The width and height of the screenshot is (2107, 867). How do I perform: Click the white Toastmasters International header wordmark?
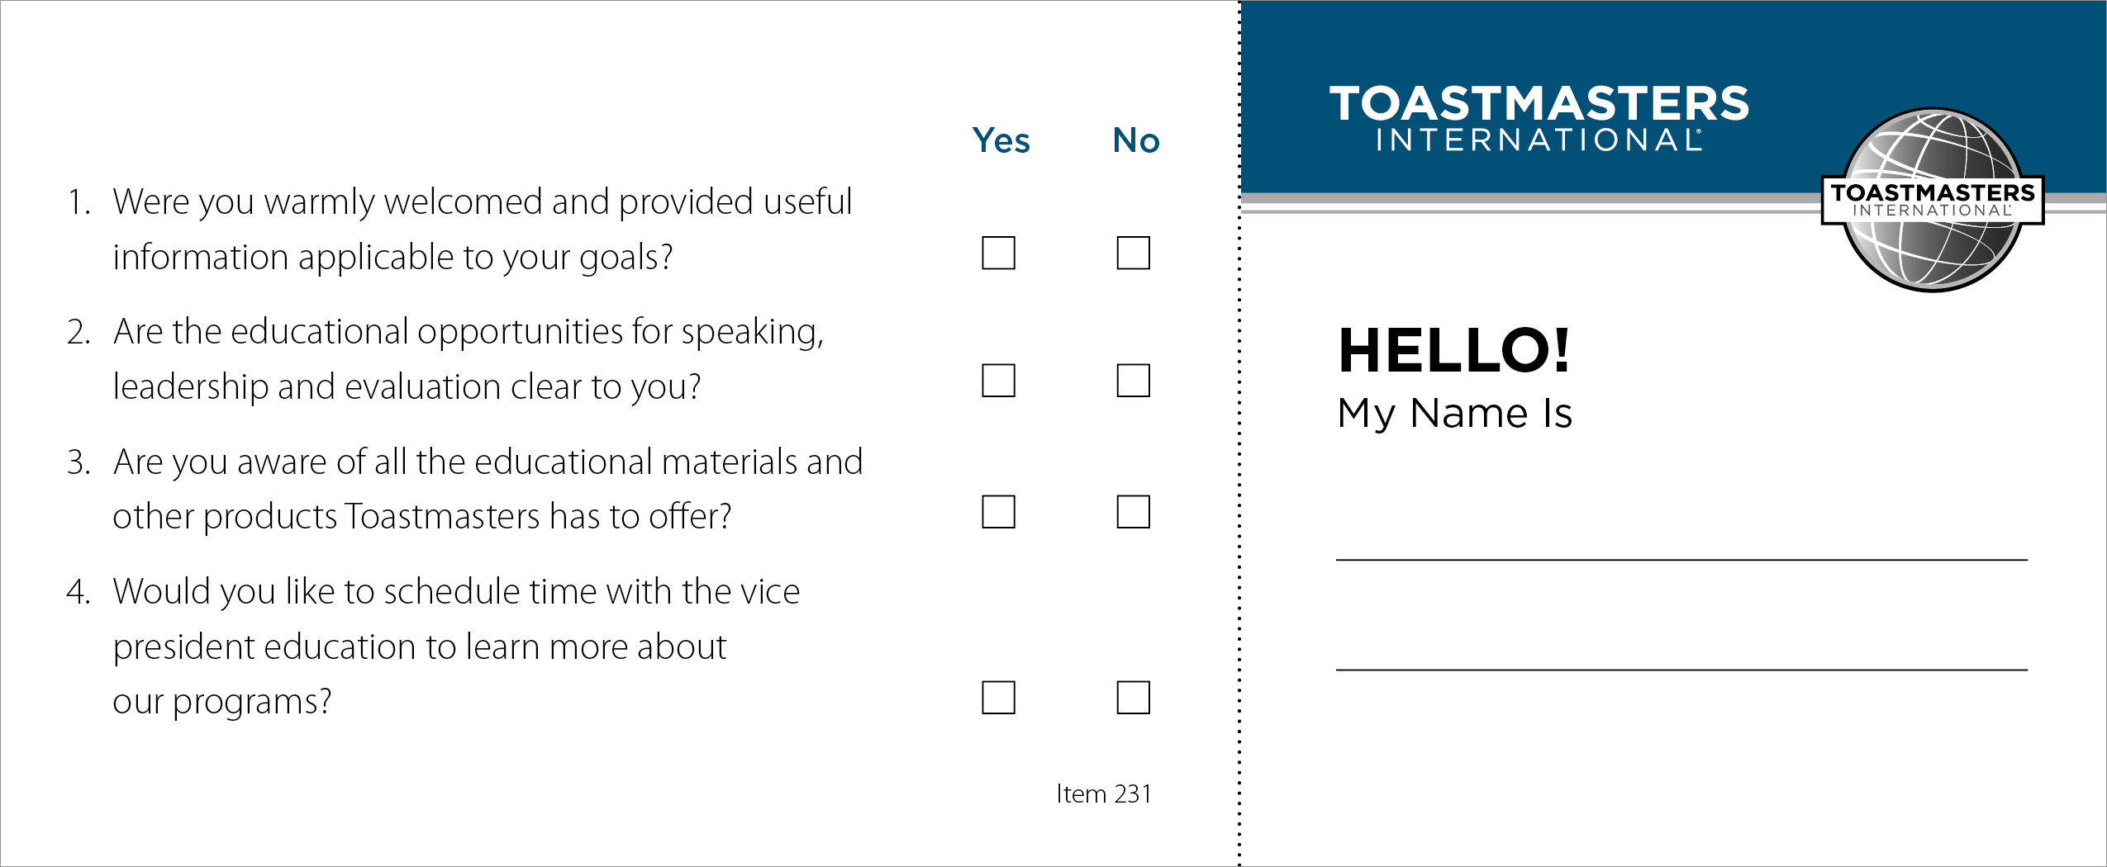coord(1539,118)
